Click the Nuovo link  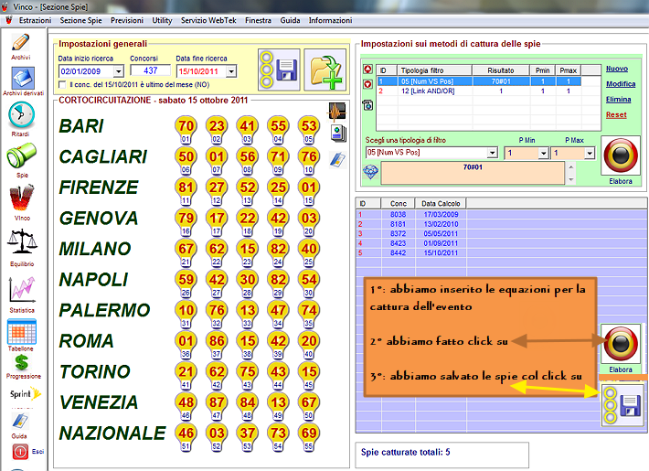pos(616,69)
